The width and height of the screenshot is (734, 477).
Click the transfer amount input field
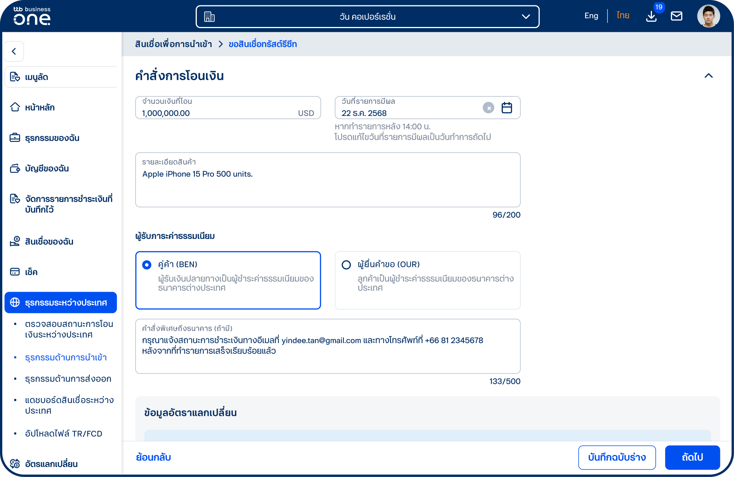228,108
